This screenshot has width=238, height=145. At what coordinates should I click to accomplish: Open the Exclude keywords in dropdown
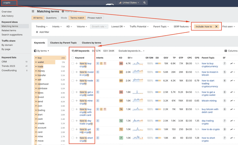[x=131, y=51]
